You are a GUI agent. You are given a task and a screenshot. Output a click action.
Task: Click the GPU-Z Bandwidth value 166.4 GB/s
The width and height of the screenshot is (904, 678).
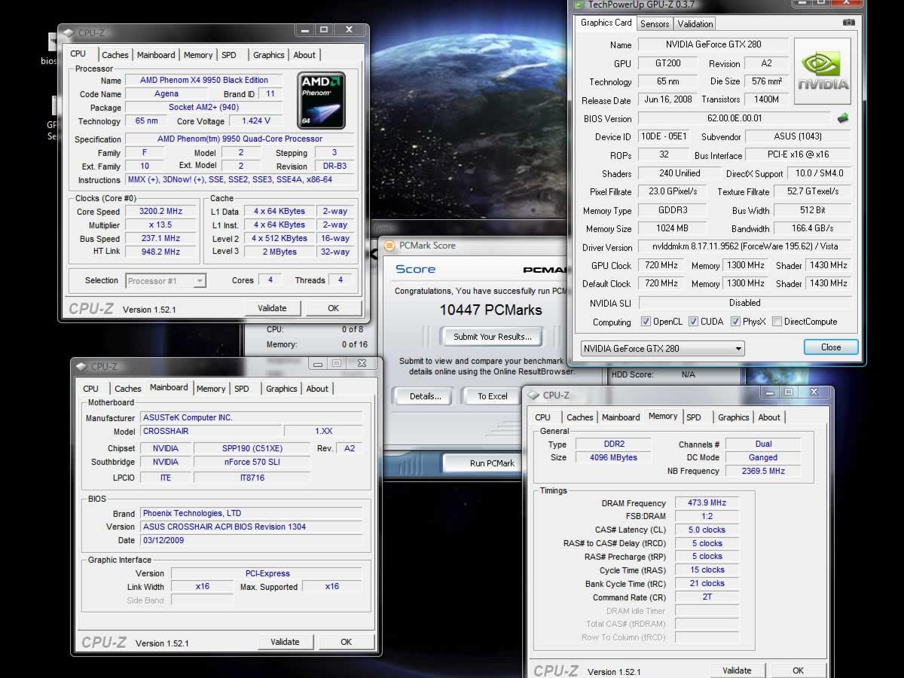tap(813, 228)
